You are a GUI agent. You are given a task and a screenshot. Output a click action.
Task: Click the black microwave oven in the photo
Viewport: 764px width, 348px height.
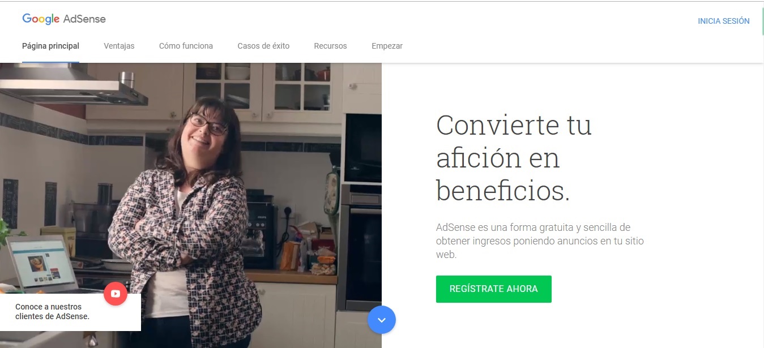(362, 148)
